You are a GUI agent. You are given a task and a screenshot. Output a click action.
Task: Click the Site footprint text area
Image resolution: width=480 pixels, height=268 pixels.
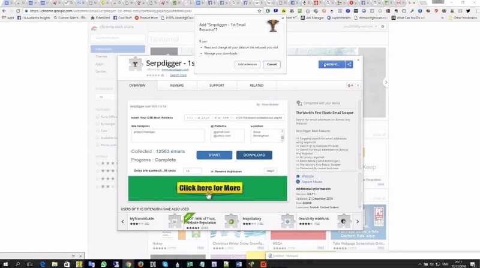pyautogui.click(x=168, y=135)
